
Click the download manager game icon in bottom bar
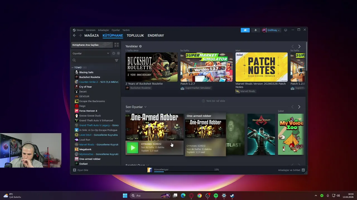150,170
